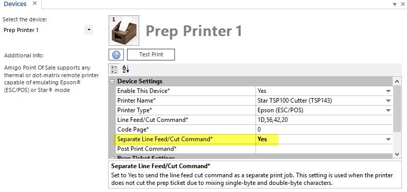The height and width of the screenshot is (192, 407).
Task: Open the tab list dropdown arrow at top right
Action: [395, 4]
